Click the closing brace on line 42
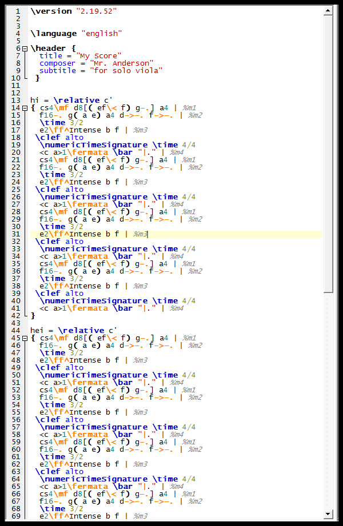This screenshot has width=343, height=526. click(33, 316)
